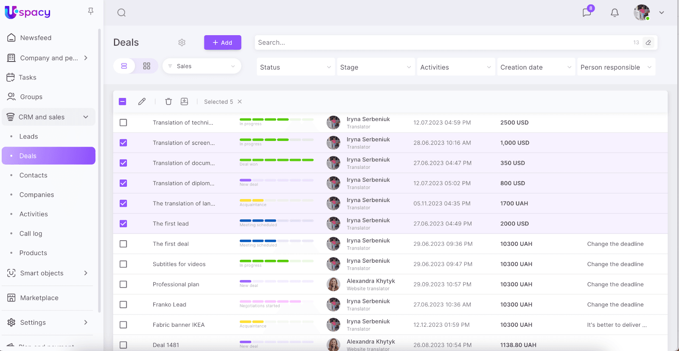Click the search magnifier icon in top bar
The height and width of the screenshot is (351, 679).
coord(121,13)
